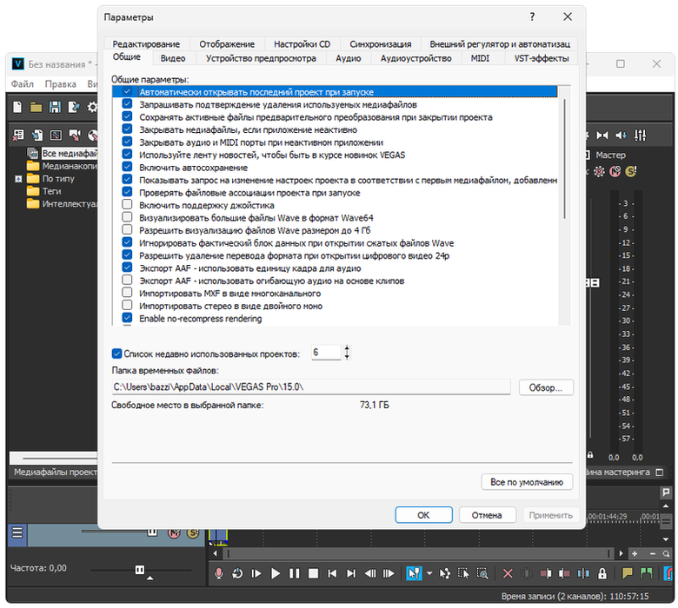Switch to the 'MIDI' tab
678x608 pixels.
tap(480, 58)
